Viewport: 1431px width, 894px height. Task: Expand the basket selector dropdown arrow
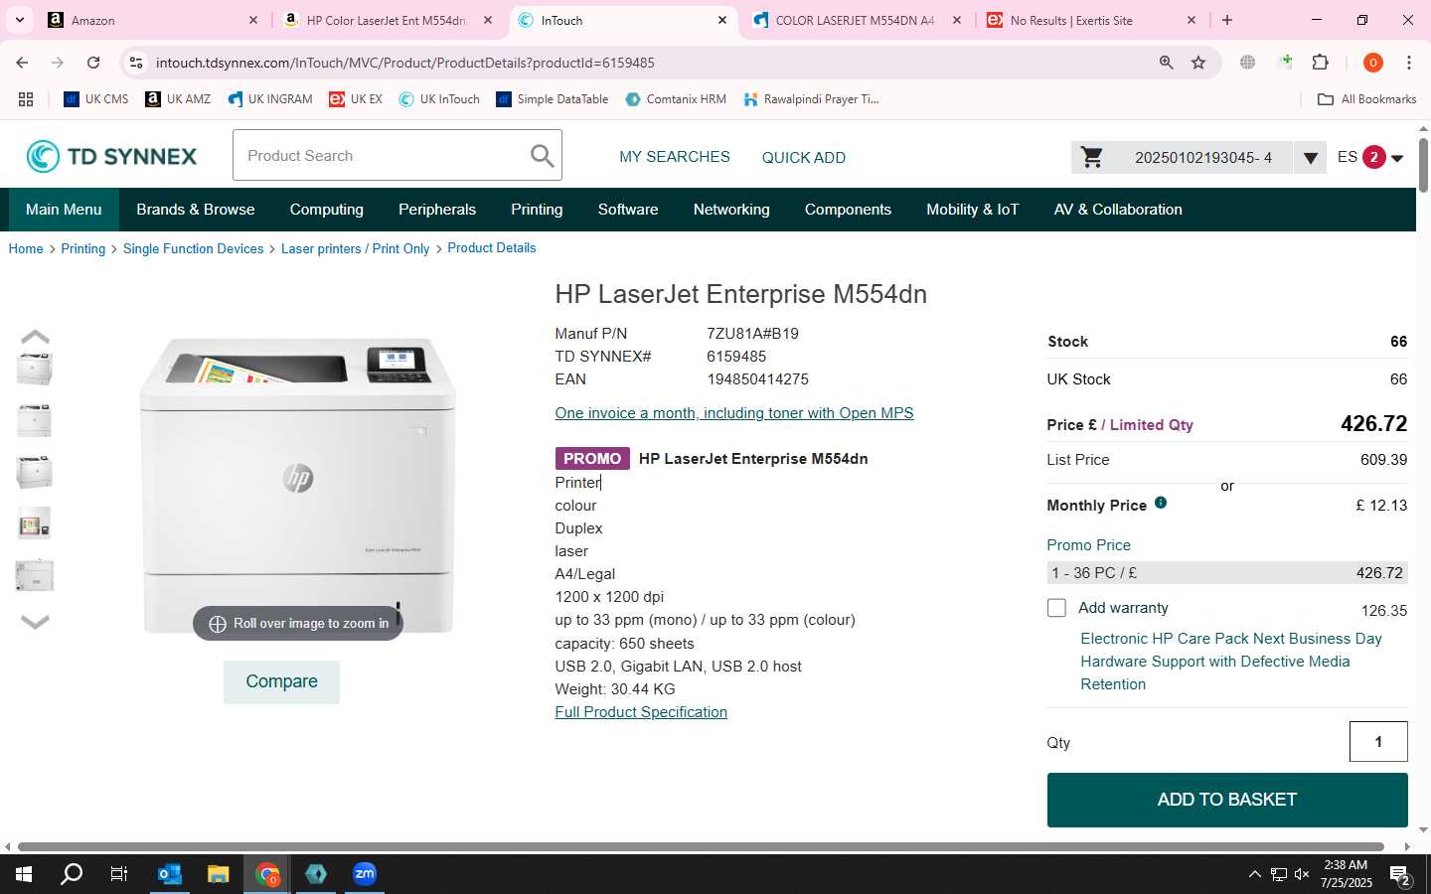click(1310, 158)
